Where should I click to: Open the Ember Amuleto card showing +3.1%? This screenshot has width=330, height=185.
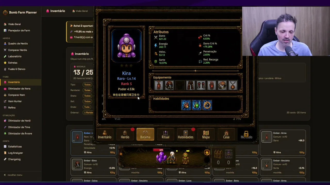283,166
